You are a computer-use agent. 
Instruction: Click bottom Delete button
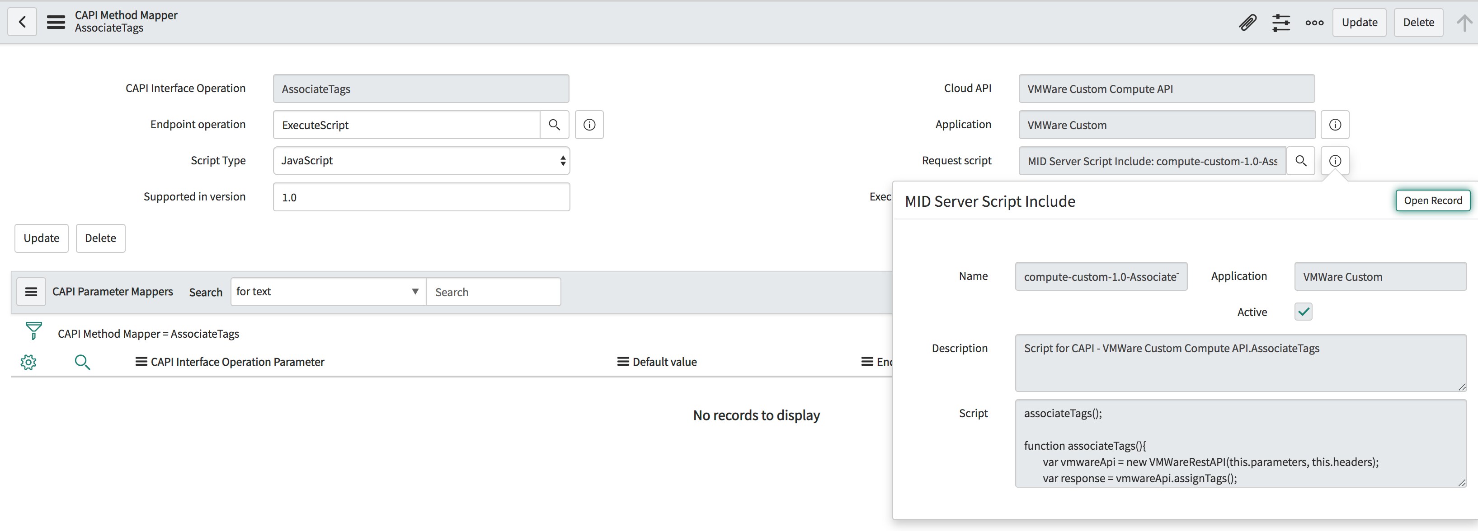(100, 238)
